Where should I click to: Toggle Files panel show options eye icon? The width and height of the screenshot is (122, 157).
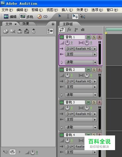[x=50, y=31]
